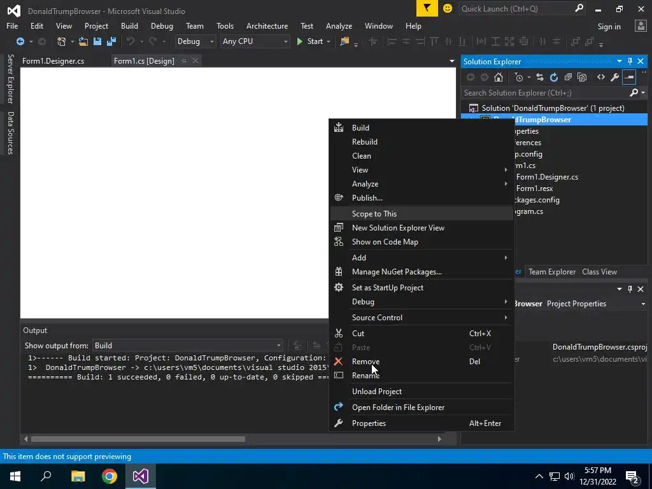Click the account avatar icon
Image resolution: width=652 pixels, height=489 pixels.
[x=641, y=26]
